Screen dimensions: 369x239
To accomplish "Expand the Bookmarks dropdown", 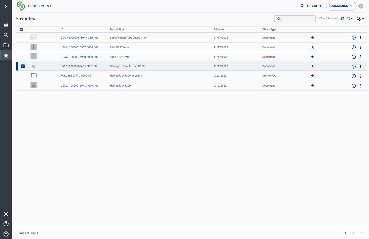I will (341, 6).
